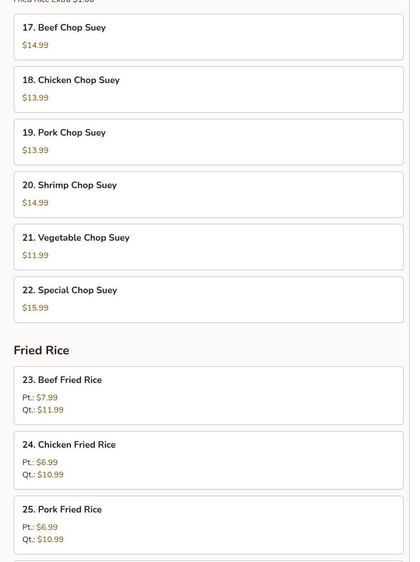Select Chicken Fried Rice item title

[69, 445]
